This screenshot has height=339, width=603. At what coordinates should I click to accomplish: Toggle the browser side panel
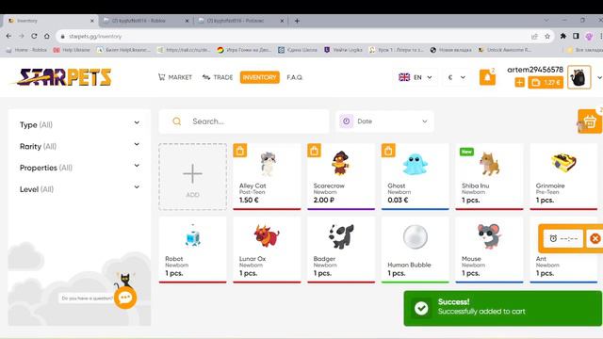[x=576, y=36]
